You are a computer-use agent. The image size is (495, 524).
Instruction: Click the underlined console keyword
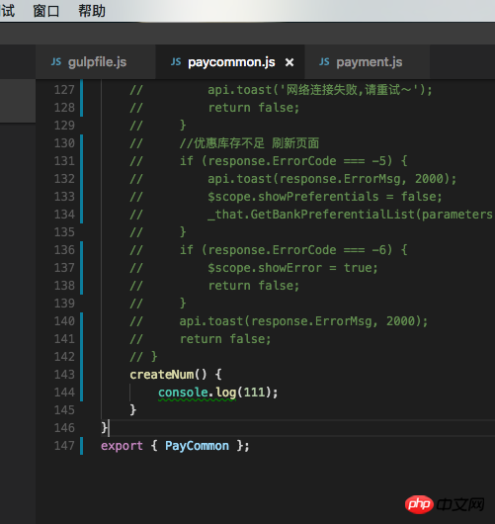(183, 393)
